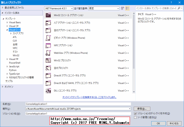Collapse the Visual C++ node
Viewport: 184px width, 127px height.
(7, 30)
